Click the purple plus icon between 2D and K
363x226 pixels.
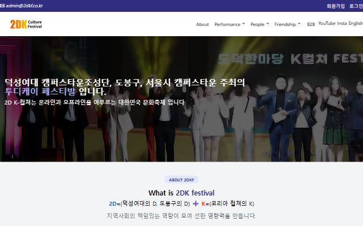pyautogui.click(x=196, y=203)
